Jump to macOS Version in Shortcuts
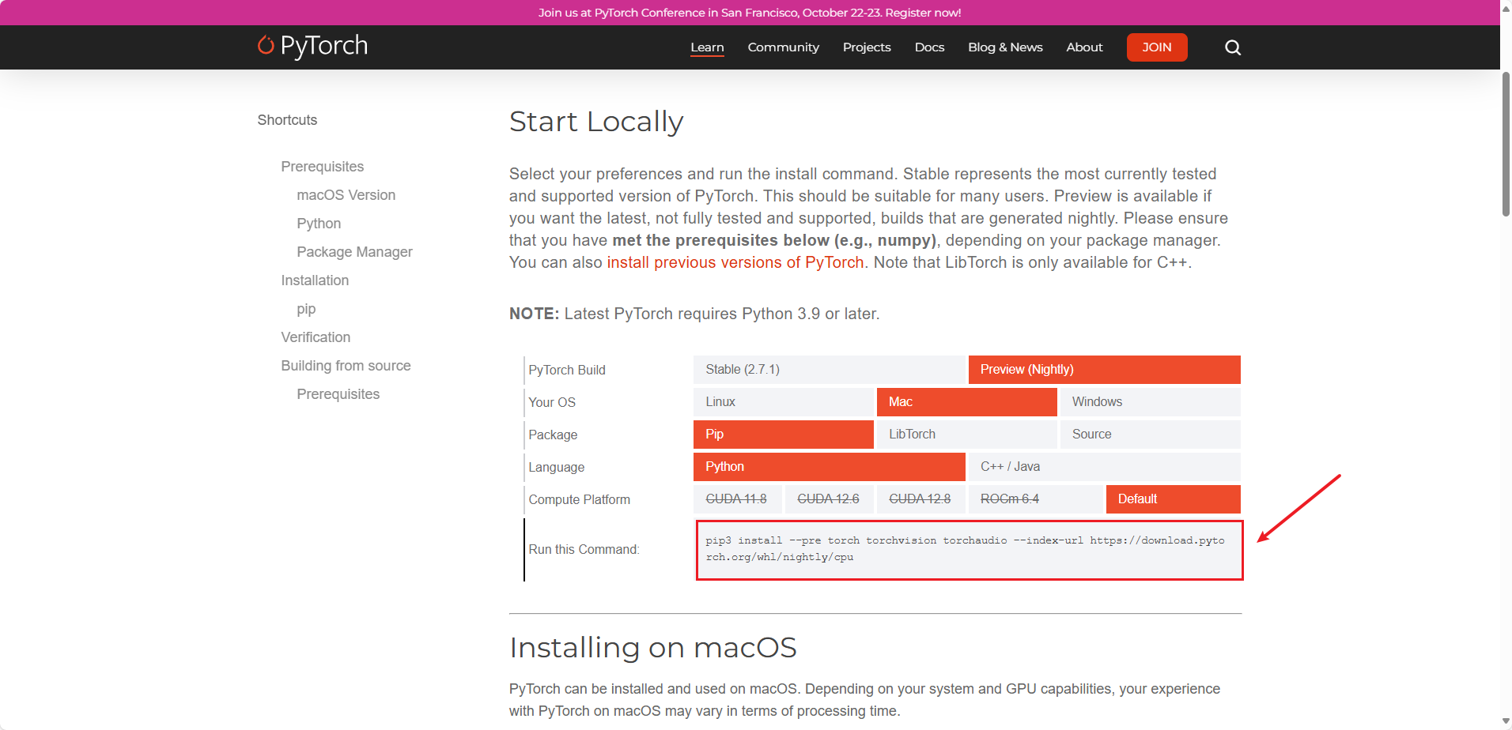The height and width of the screenshot is (730, 1512). tap(346, 195)
